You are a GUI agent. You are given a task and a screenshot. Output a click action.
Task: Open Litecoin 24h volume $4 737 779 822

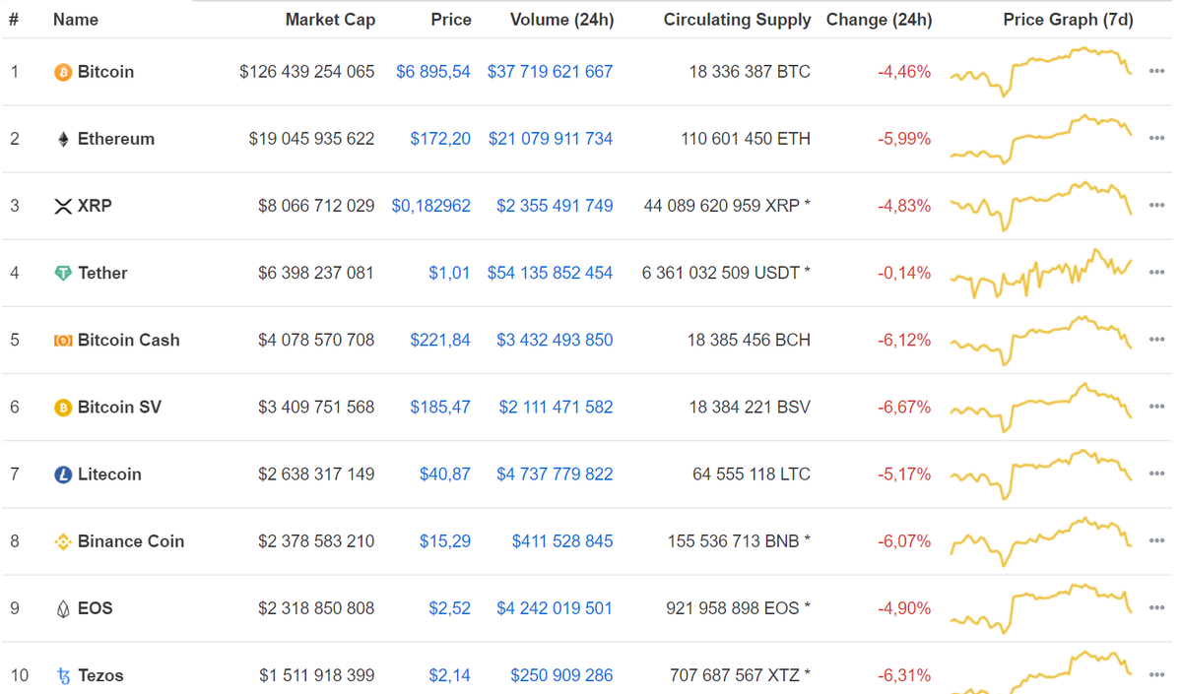tap(555, 474)
